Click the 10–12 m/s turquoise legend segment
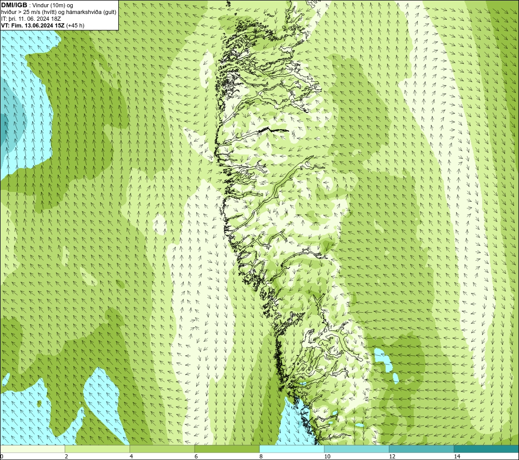Screen dimensions: 519x460 [x=357, y=449]
